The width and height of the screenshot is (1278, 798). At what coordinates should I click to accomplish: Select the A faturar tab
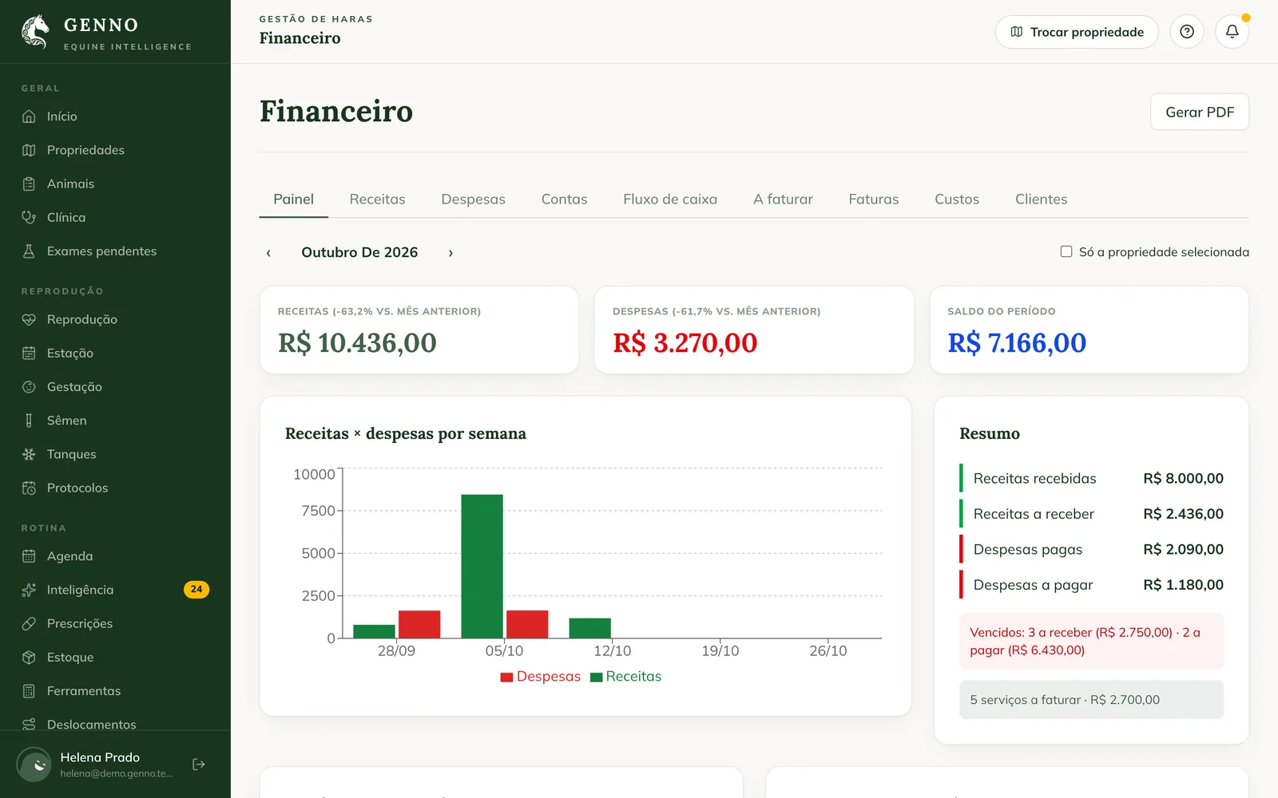coord(783,199)
